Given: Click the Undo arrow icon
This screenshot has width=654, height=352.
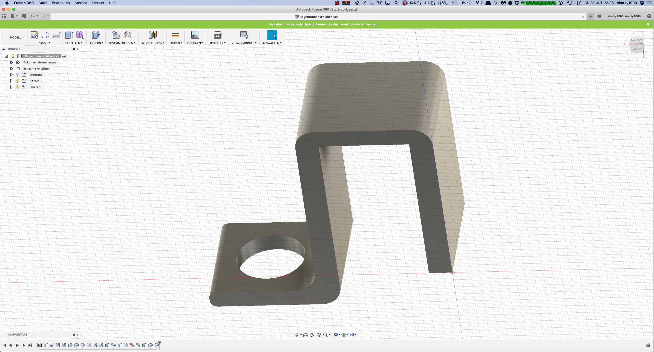Looking at the screenshot, I should (x=32, y=16).
